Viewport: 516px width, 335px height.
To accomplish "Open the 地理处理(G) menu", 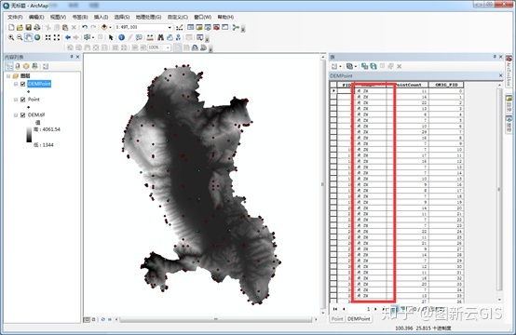I will click(x=148, y=17).
